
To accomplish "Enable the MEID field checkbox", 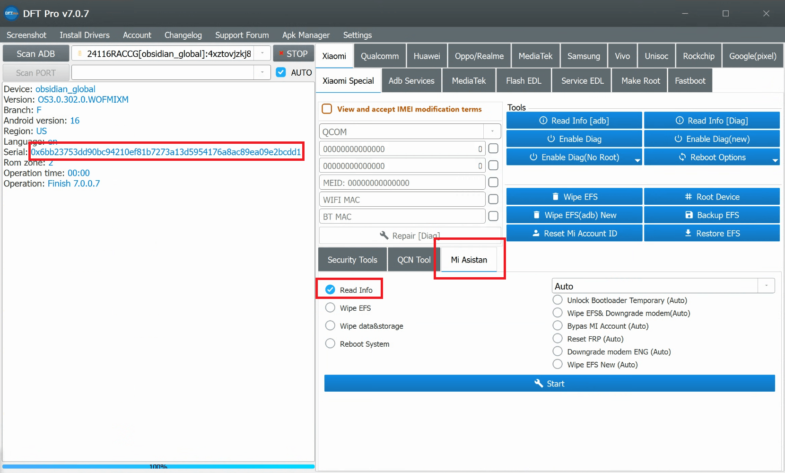I will (493, 182).
